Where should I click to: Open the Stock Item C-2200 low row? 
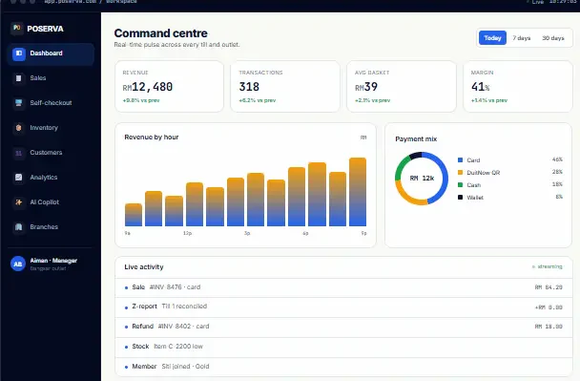click(343, 347)
